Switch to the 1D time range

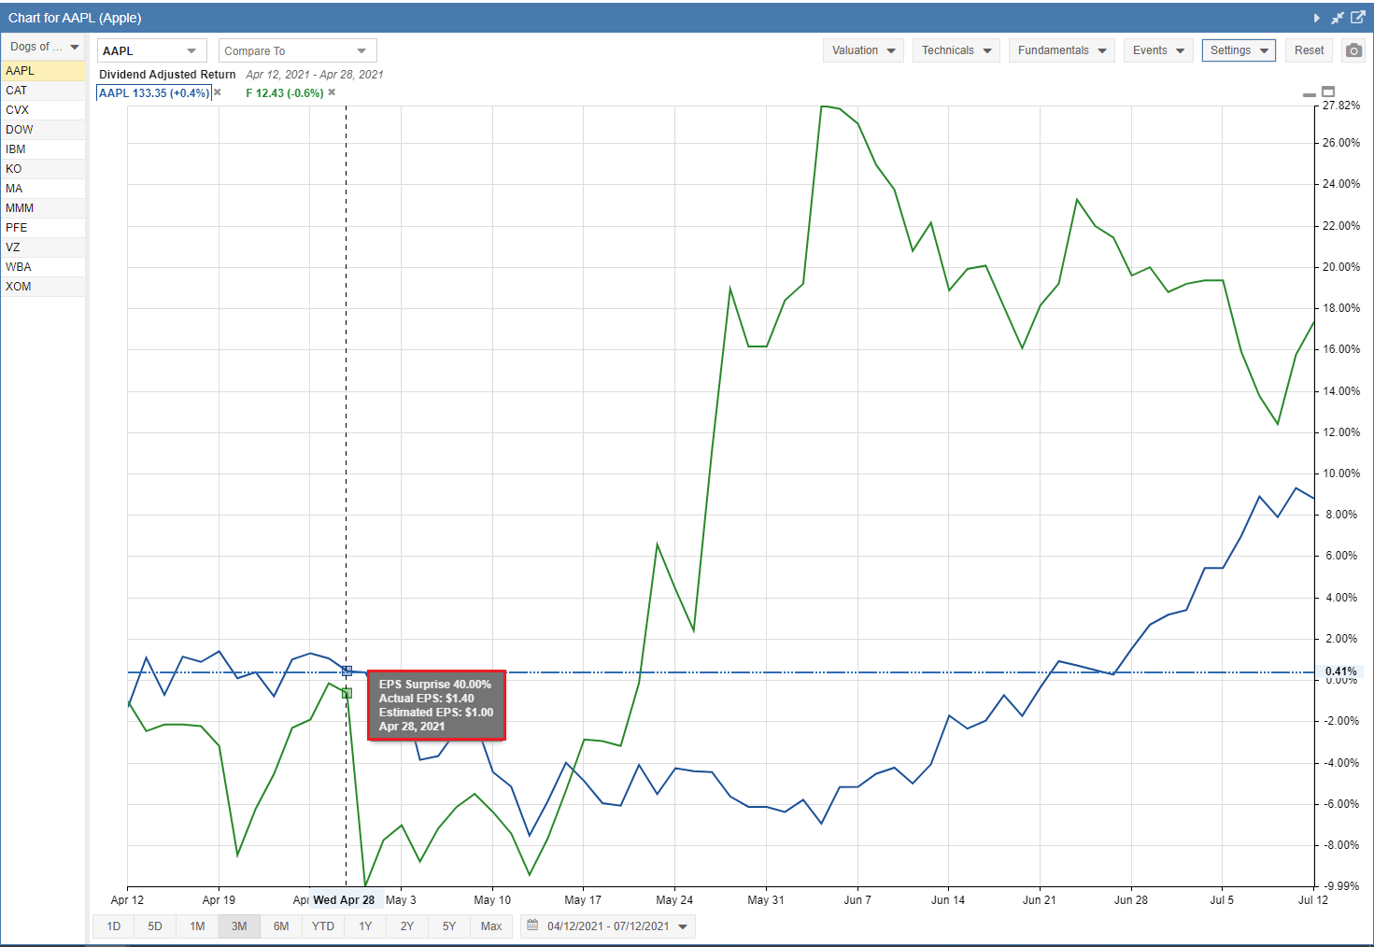[114, 926]
